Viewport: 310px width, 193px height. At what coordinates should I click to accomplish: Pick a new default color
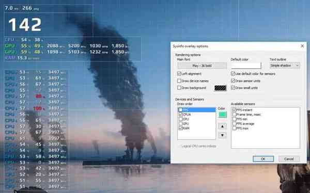[x=246, y=66]
